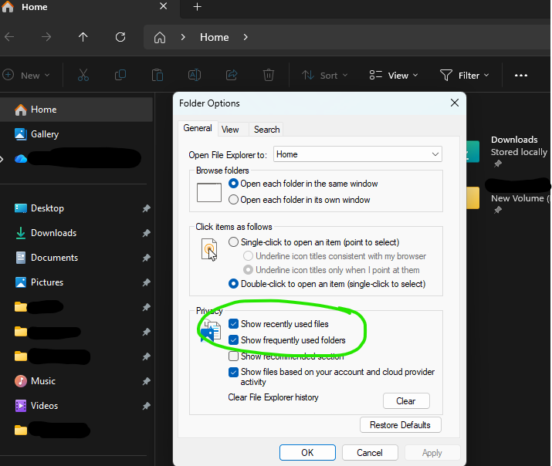This screenshot has width=552, height=466.
Task: Open Music folder in sidebar
Action: pyautogui.click(x=35, y=381)
